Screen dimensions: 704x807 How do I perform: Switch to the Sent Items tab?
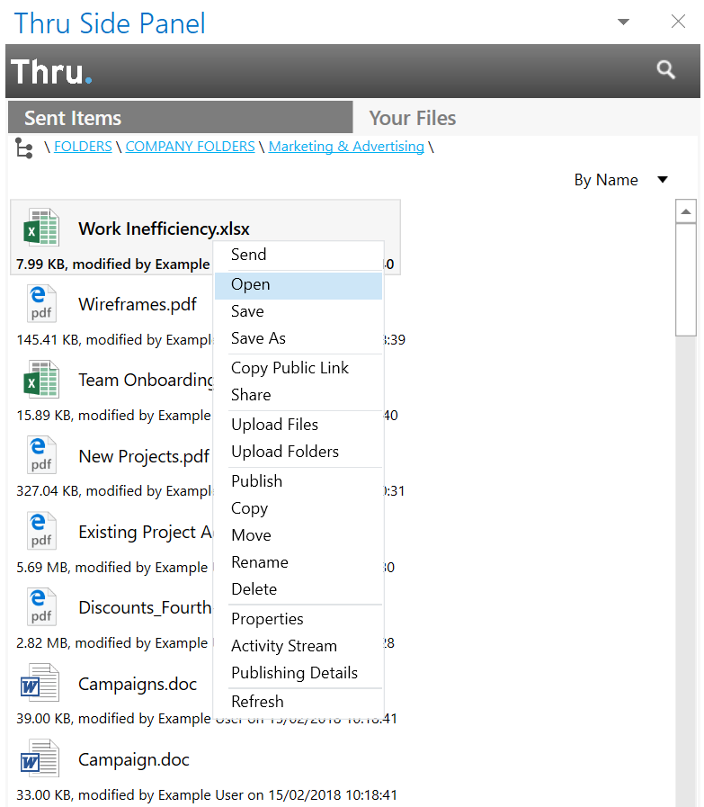point(181,117)
